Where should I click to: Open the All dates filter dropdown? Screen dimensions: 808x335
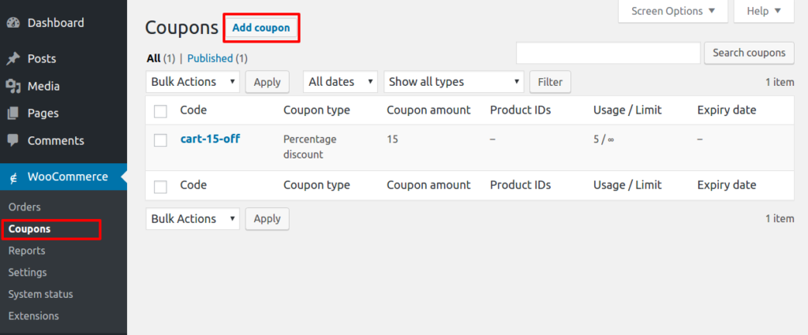pyautogui.click(x=340, y=82)
